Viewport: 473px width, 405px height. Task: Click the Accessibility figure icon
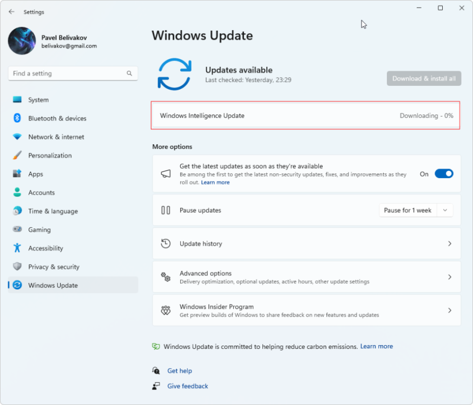coord(17,248)
